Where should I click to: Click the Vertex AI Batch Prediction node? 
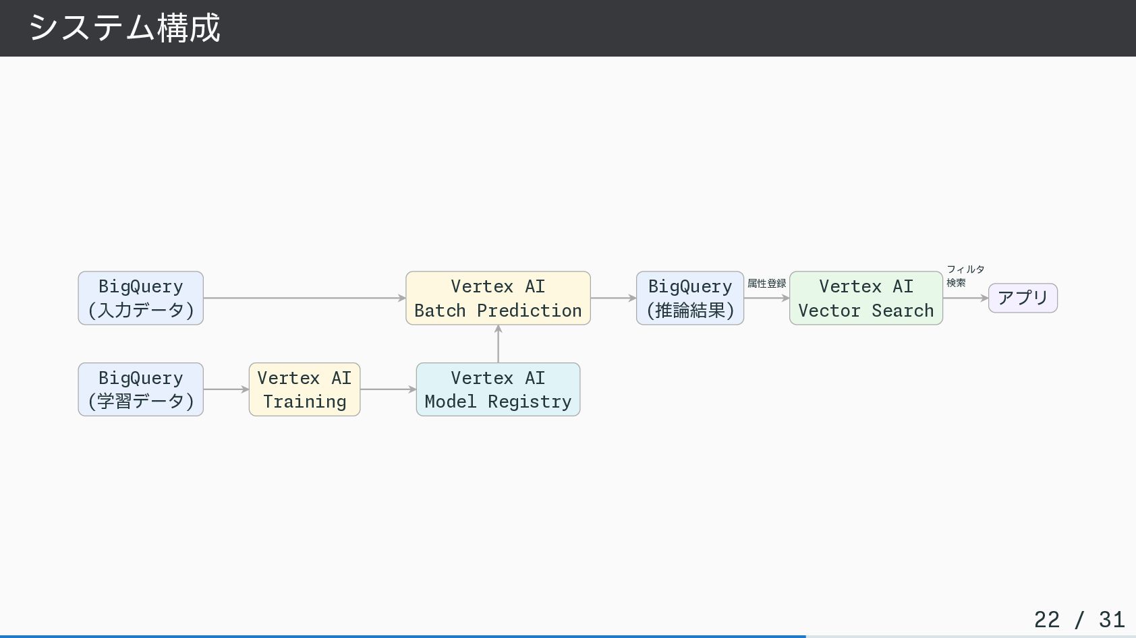pyautogui.click(x=498, y=298)
